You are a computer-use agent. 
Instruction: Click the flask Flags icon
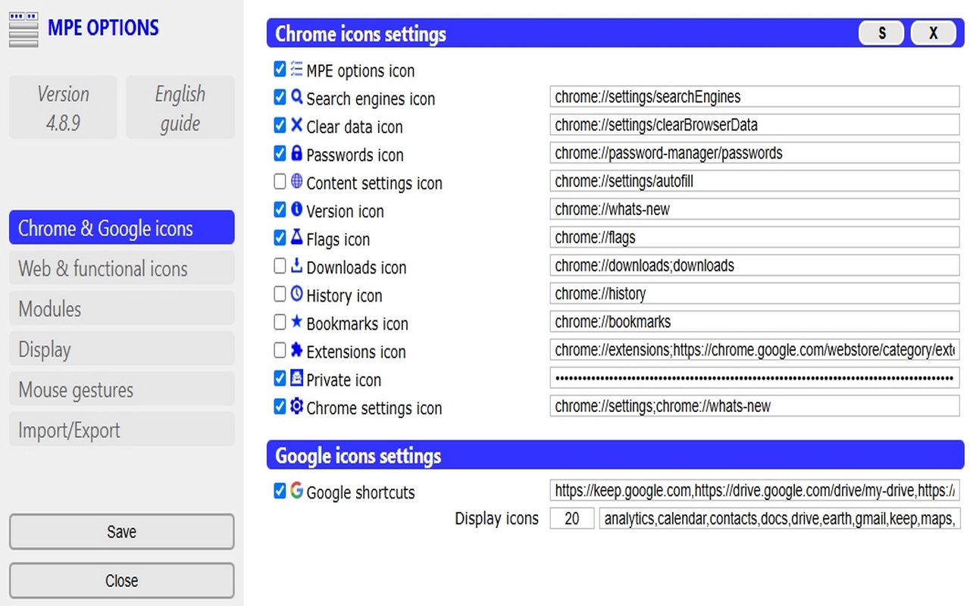pos(296,237)
